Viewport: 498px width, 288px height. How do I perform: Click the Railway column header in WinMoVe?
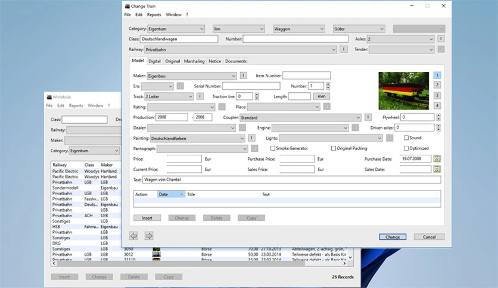pos(67,165)
